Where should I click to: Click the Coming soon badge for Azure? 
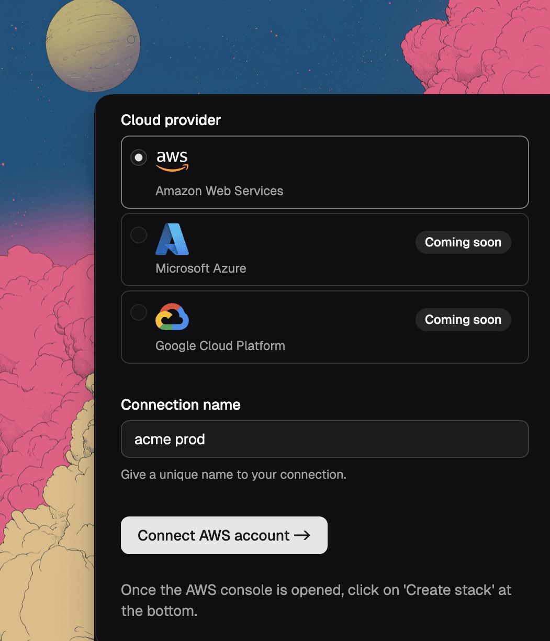(463, 242)
